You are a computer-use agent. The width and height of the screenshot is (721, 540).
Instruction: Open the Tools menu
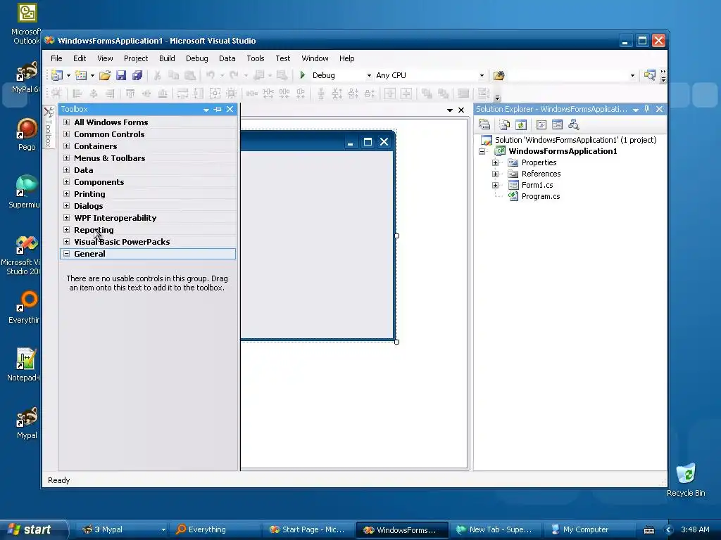tap(255, 58)
